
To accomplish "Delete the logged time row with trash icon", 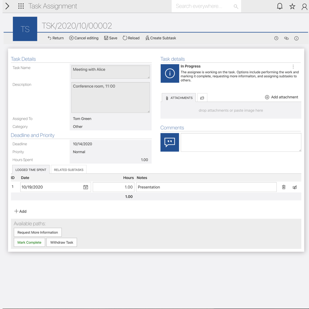I will point(284,187).
